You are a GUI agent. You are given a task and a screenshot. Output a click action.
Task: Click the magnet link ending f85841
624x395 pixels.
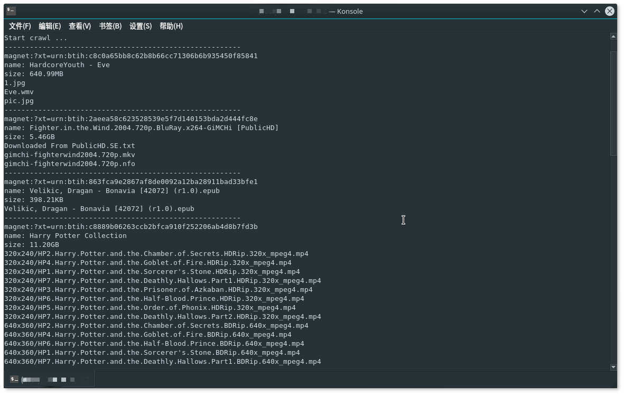tap(131, 56)
